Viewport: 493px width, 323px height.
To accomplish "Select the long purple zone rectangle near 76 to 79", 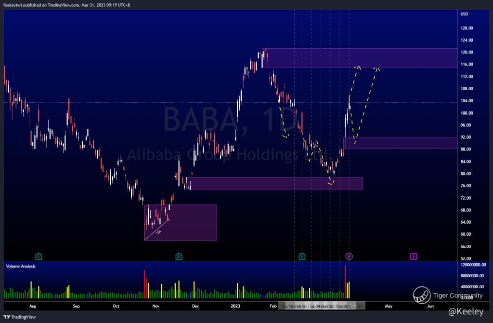I will 274,184.
